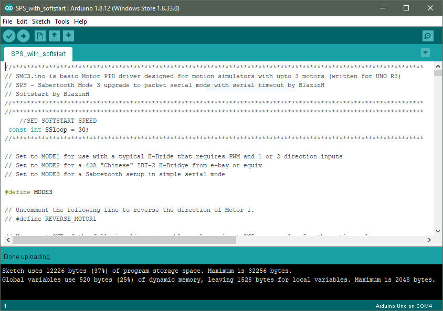Click the line number '1' in status bar
This screenshot has width=443, height=311.
(x=5, y=306)
